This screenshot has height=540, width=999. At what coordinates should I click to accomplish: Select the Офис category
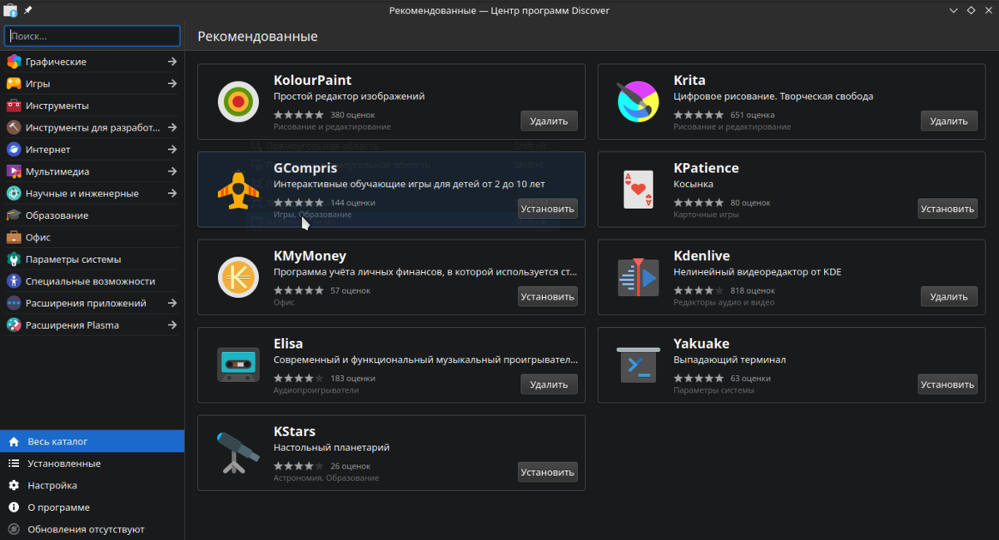pos(92,237)
